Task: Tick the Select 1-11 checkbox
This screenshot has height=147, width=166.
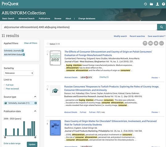Action: [48, 44]
